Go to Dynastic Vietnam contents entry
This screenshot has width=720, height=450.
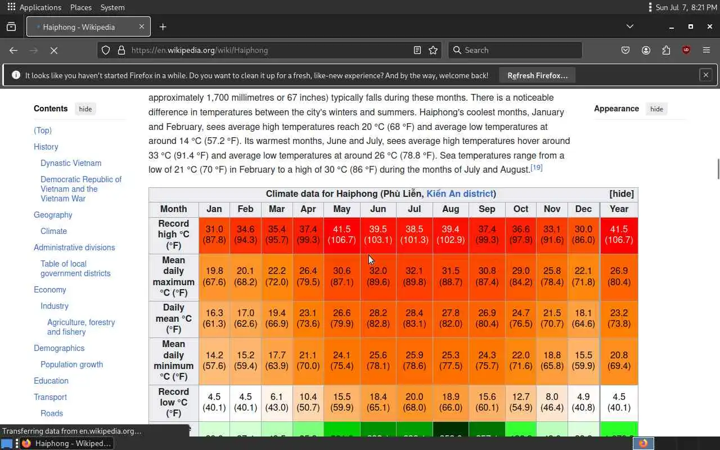(71, 163)
